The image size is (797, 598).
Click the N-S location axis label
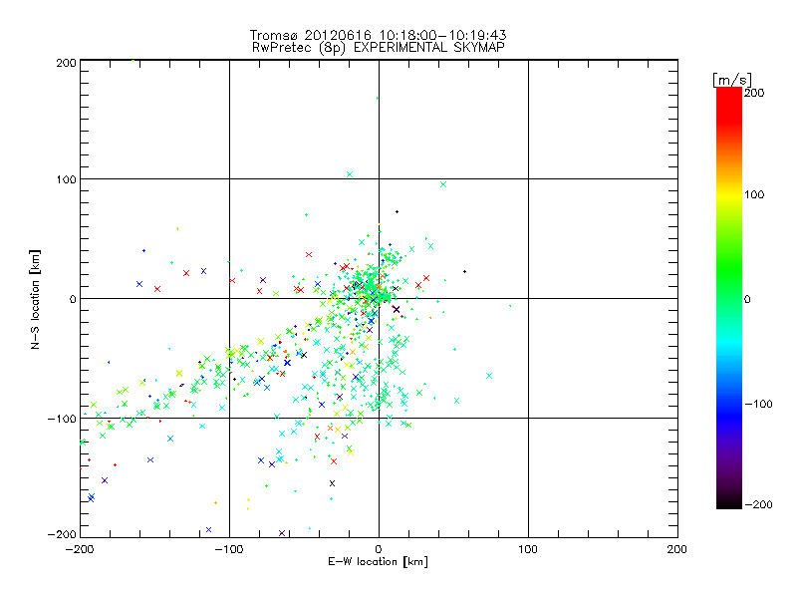point(35,298)
